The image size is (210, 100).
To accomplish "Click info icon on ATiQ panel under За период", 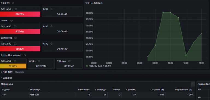I will tap(52, 44).
